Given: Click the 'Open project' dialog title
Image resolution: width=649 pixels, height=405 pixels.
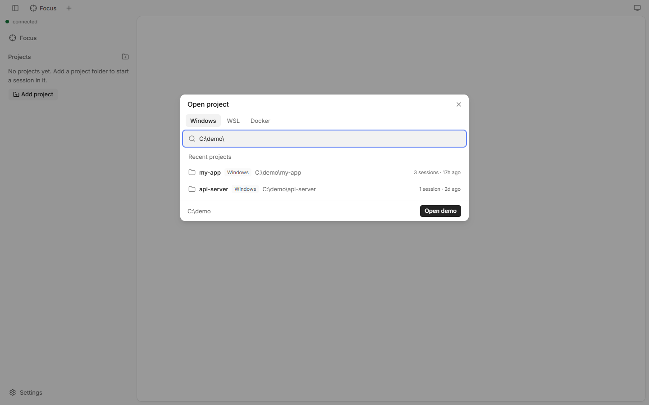Looking at the screenshot, I should click(208, 104).
